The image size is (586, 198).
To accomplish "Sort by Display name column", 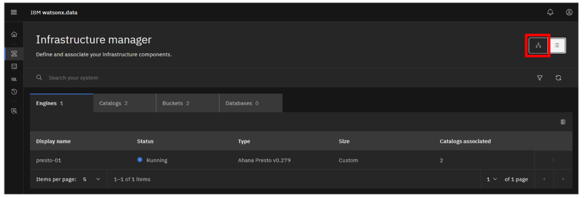I will click(x=53, y=141).
